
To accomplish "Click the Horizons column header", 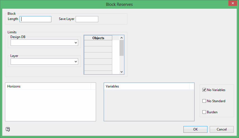I will tap(48, 86).
